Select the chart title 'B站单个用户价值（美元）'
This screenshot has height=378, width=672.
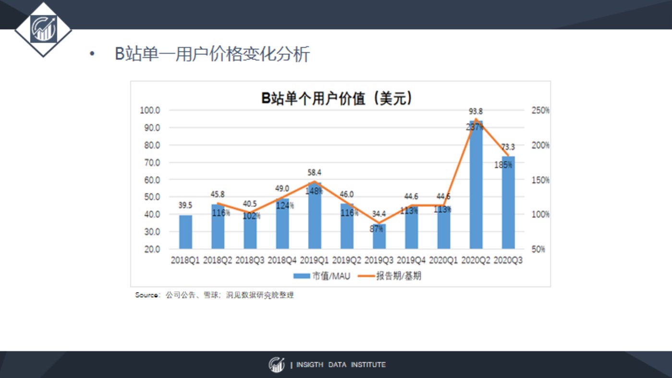(337, 98)
